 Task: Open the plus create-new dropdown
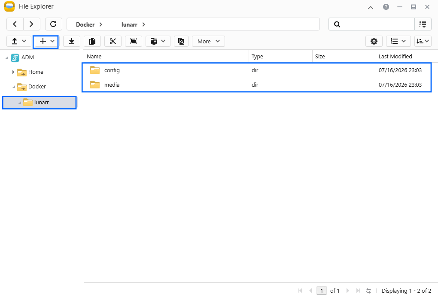coord(46,41)
